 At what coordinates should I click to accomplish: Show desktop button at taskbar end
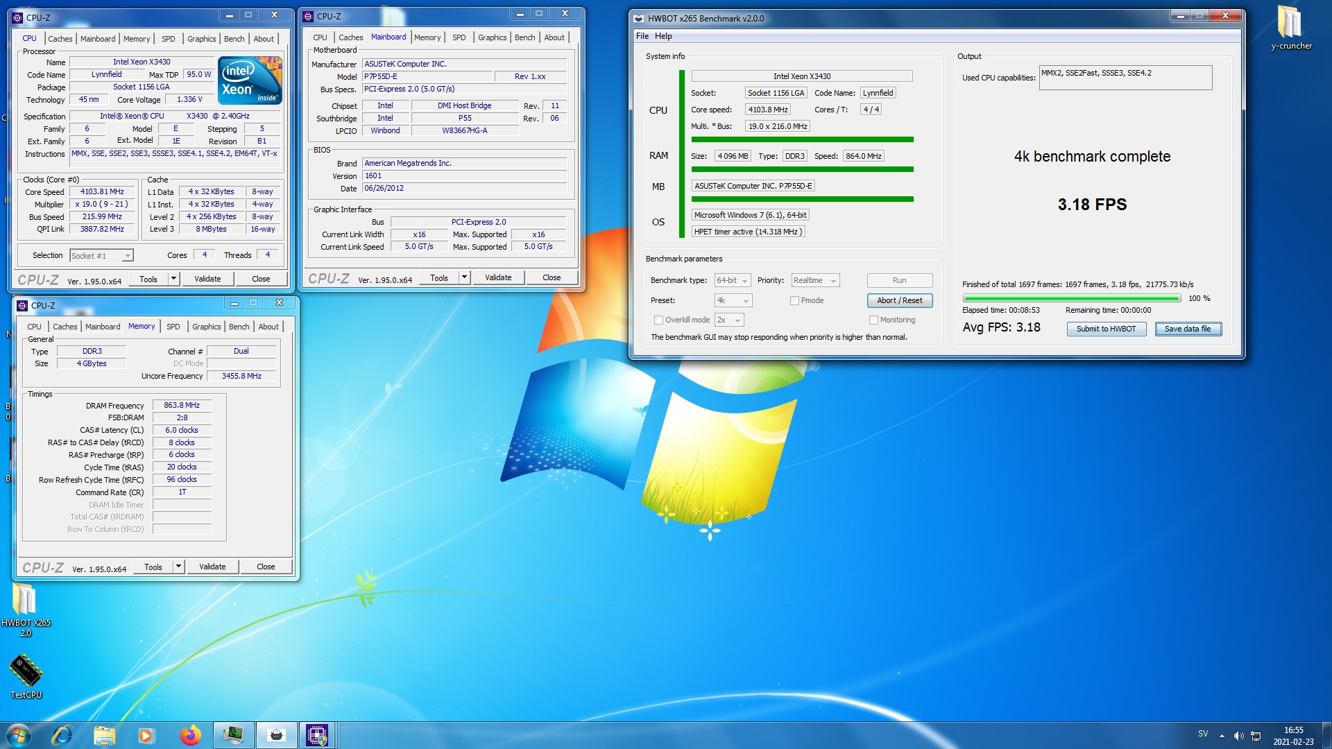pos(1326,736)
